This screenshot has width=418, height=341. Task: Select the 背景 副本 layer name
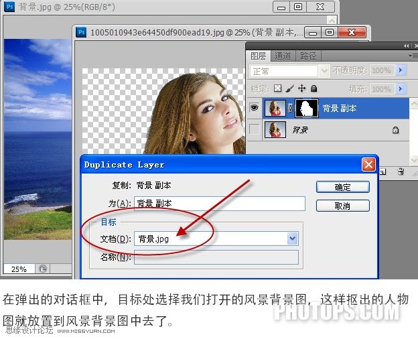coord(340,109)
